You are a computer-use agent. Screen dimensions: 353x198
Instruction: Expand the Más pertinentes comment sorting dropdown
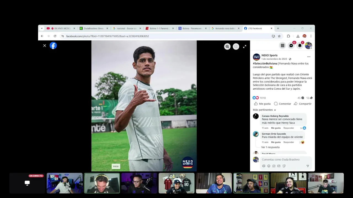264,110
